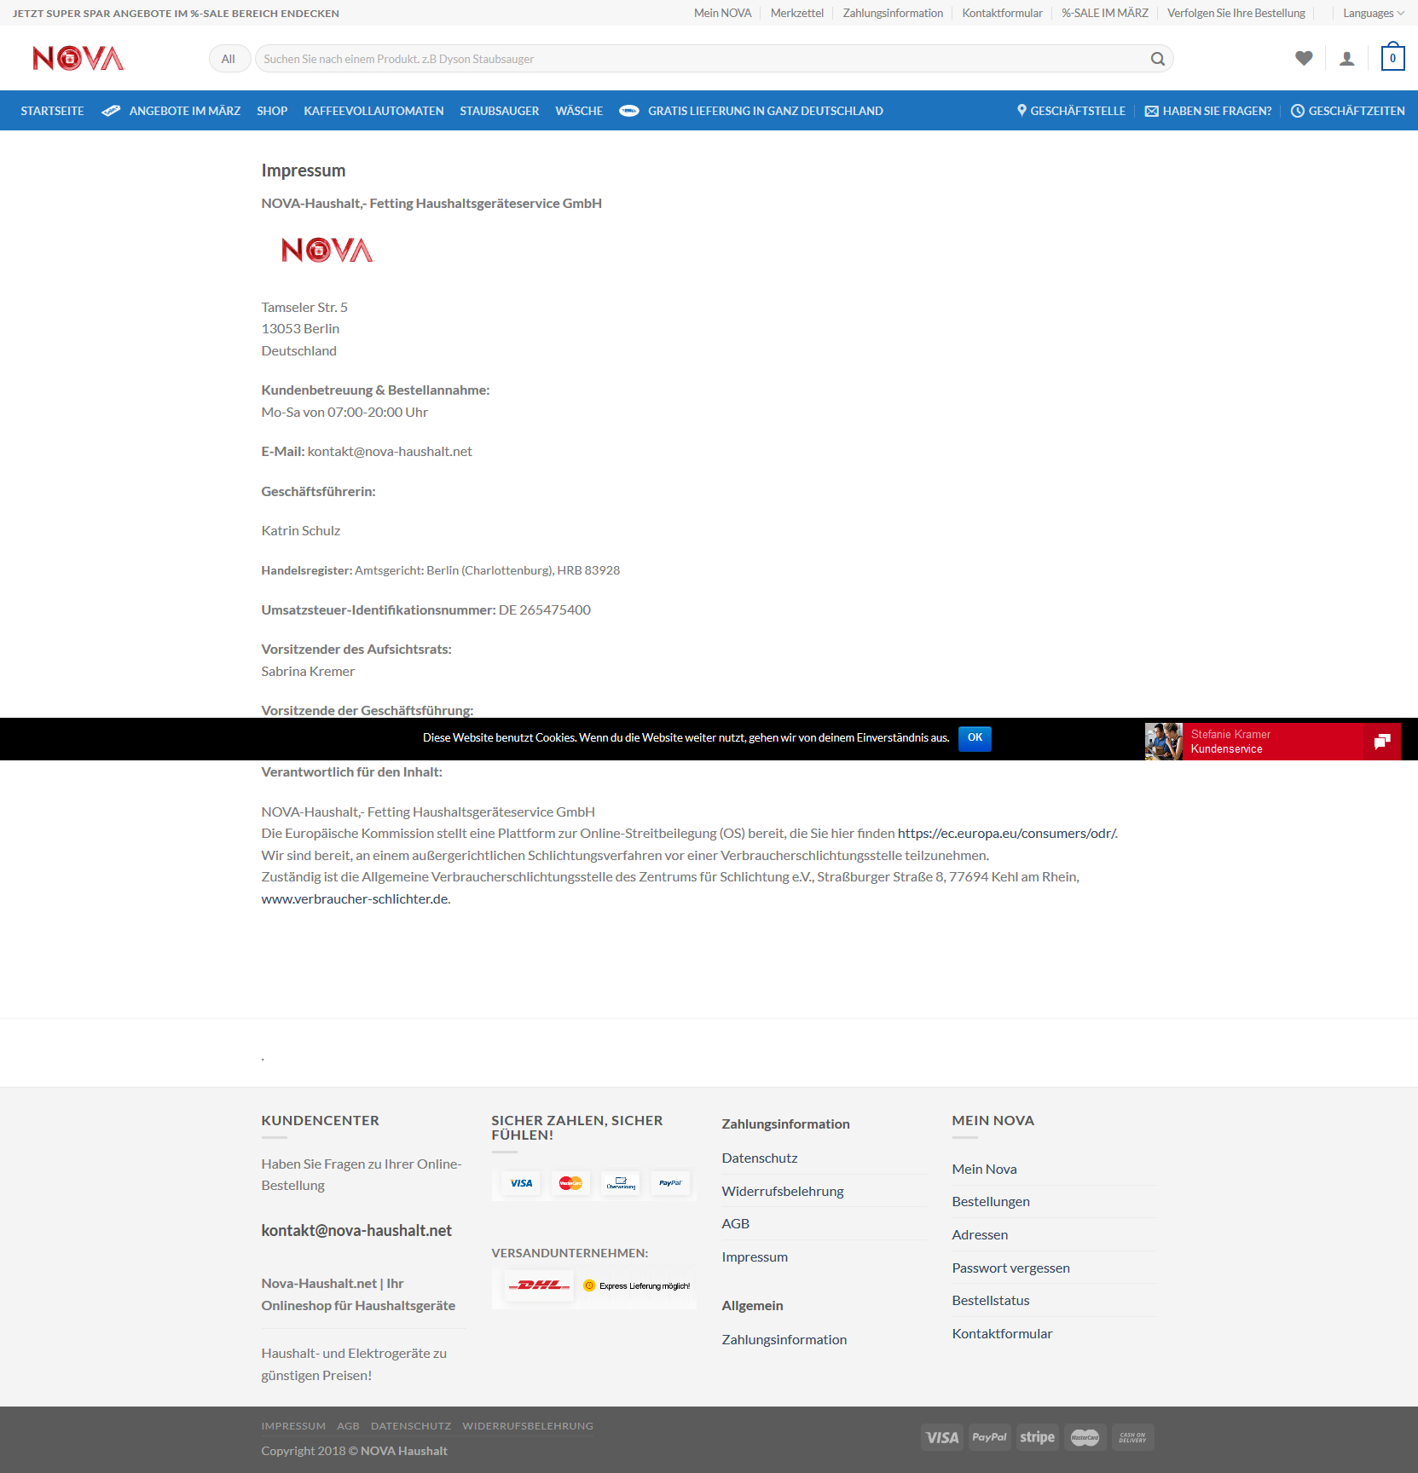Open Widerrufsbelehrung in footer column
This screenshot has height=1473, width=1418.
783,1191
